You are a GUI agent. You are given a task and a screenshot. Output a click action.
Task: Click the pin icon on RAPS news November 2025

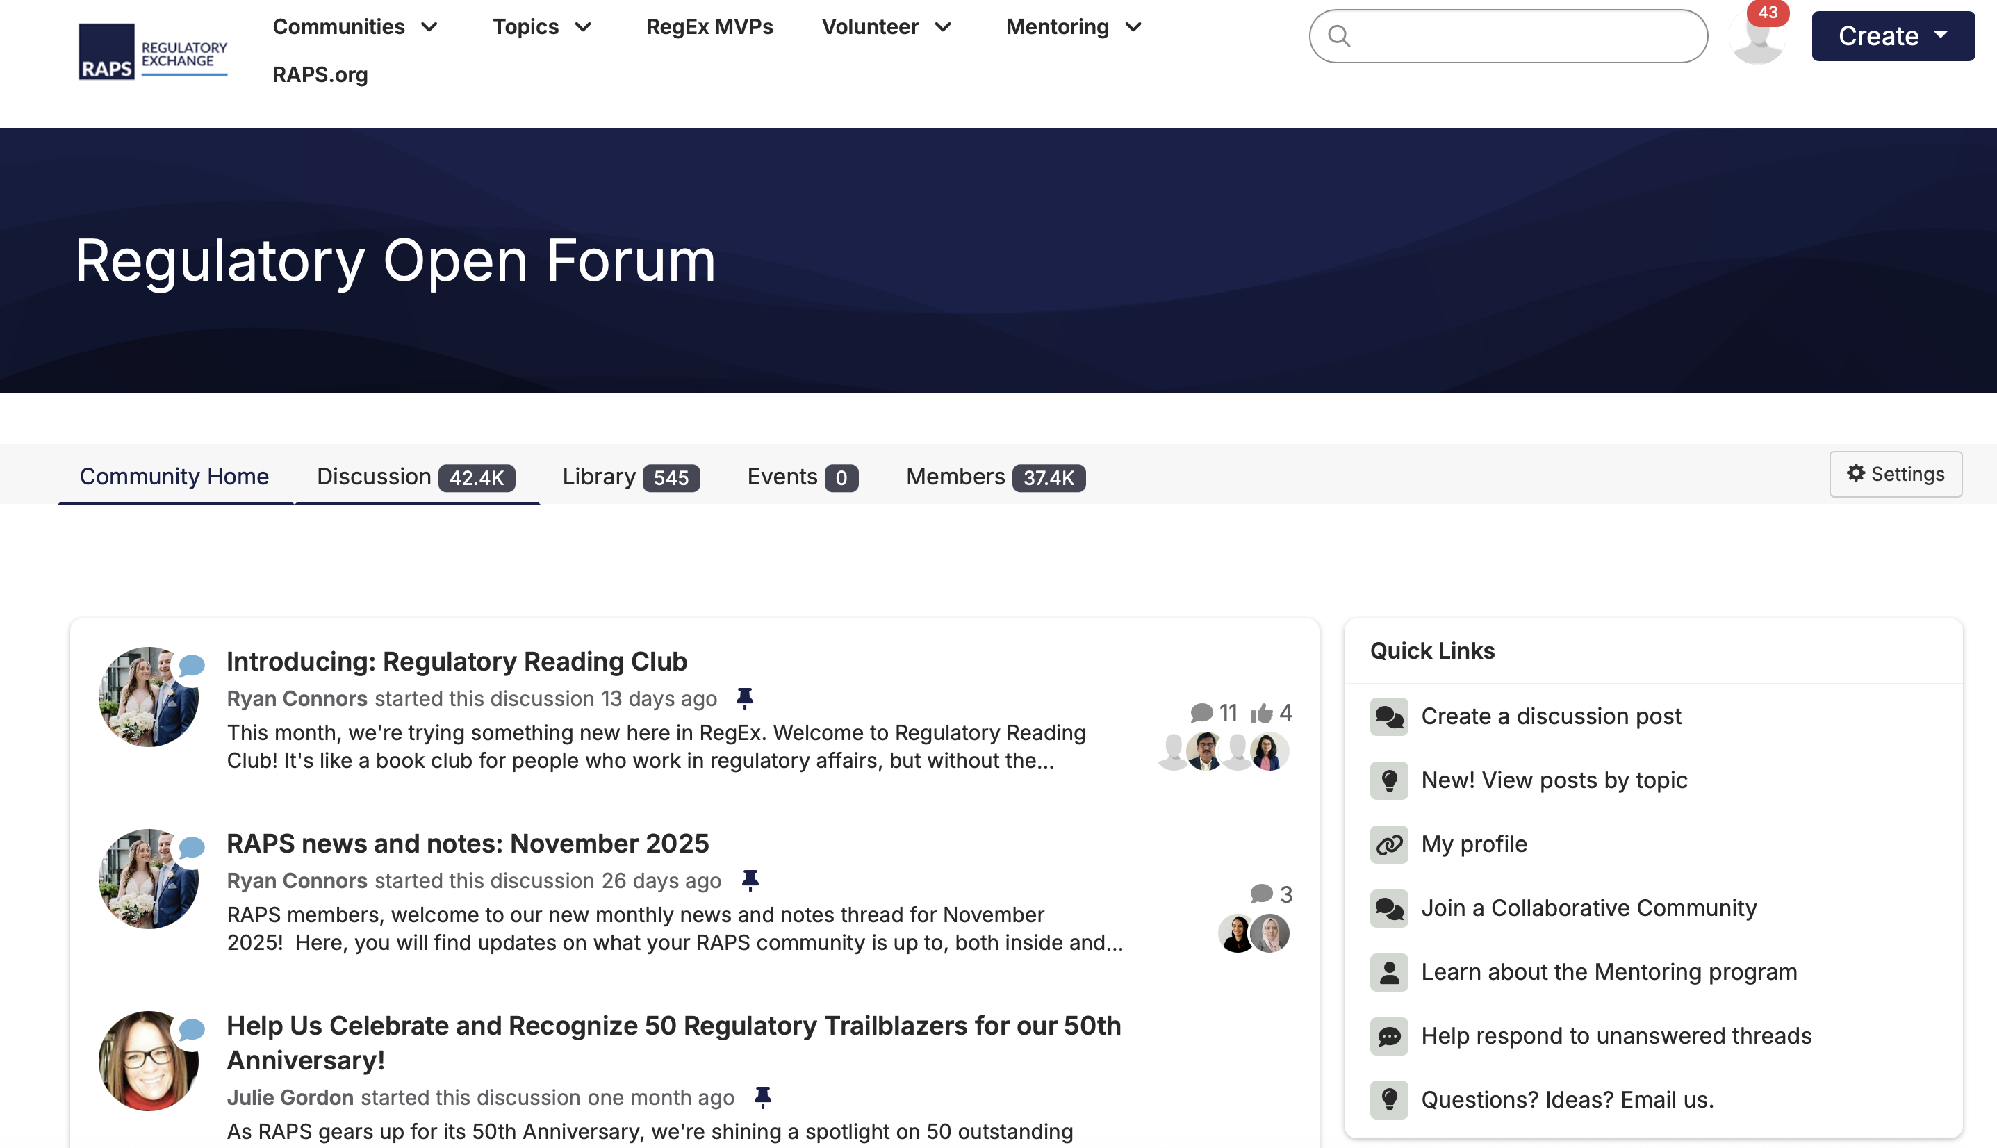tap(750, 880)
